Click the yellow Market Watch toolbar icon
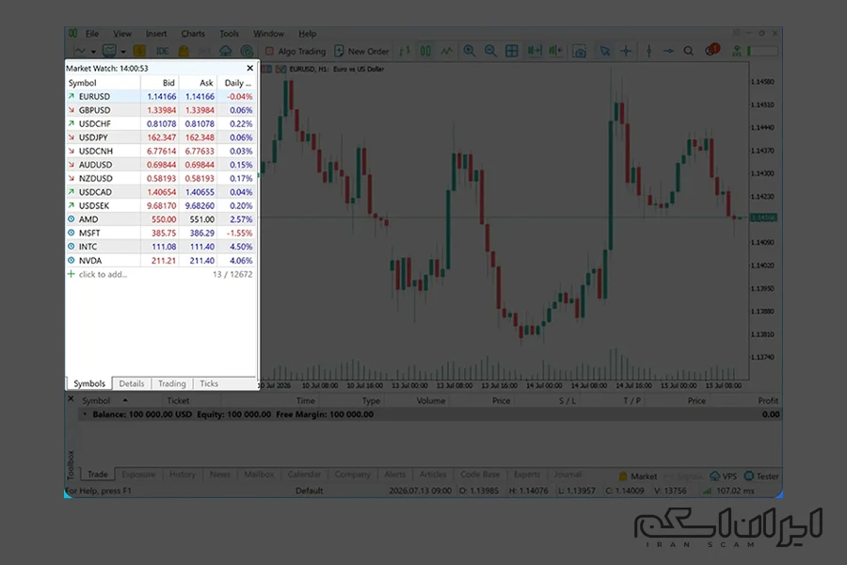This screenshot has height=565, width=847. (139, 52)
